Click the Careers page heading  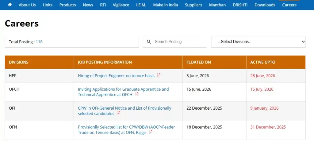pos(22,23)
